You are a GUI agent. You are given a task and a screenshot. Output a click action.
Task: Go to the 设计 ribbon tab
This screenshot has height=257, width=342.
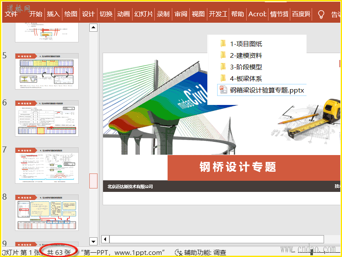pos(88,14)
